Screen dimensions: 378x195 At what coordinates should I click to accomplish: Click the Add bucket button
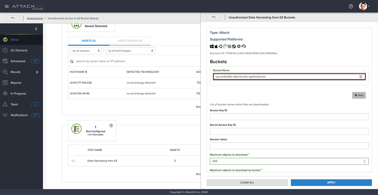[x=359, y=95]
